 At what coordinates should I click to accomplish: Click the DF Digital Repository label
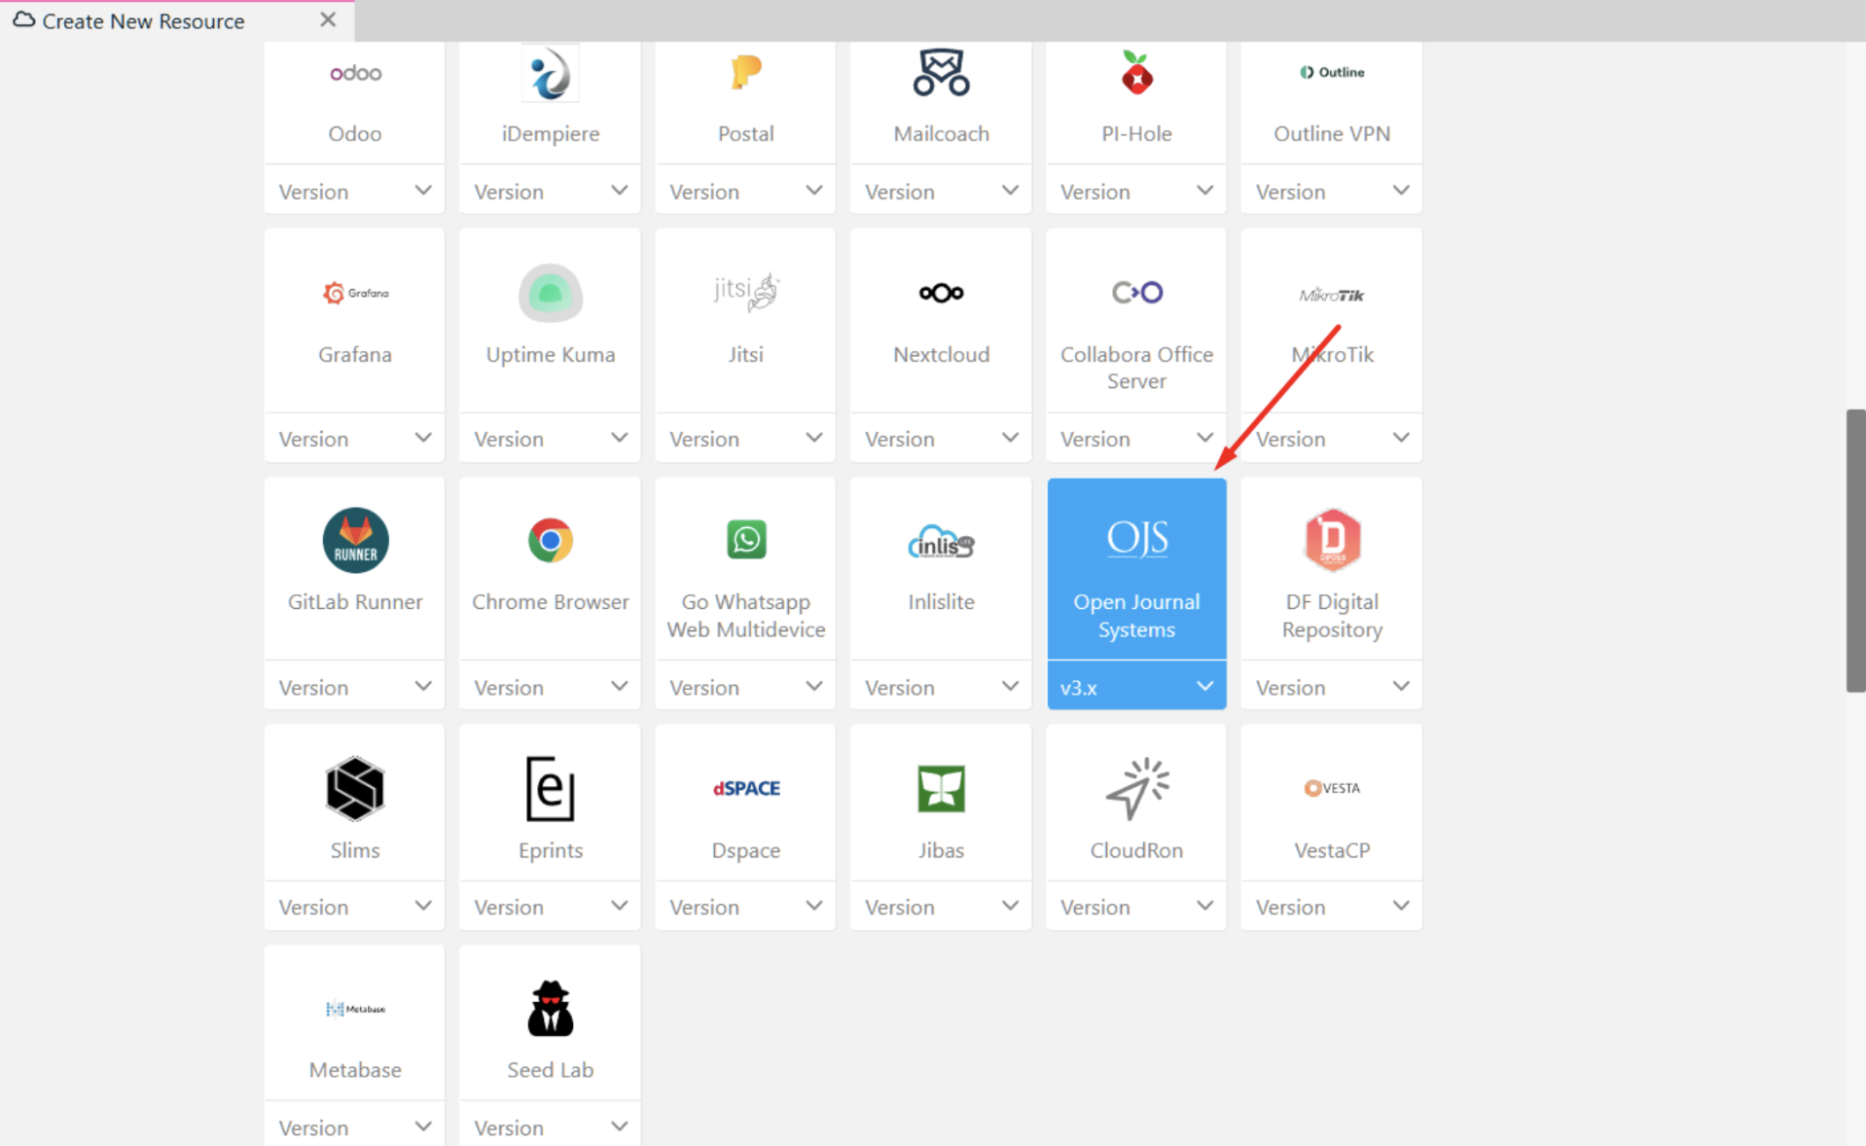1332,615
